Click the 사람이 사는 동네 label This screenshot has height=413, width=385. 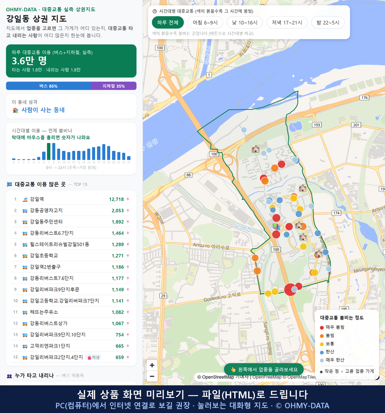click(43, 110)
